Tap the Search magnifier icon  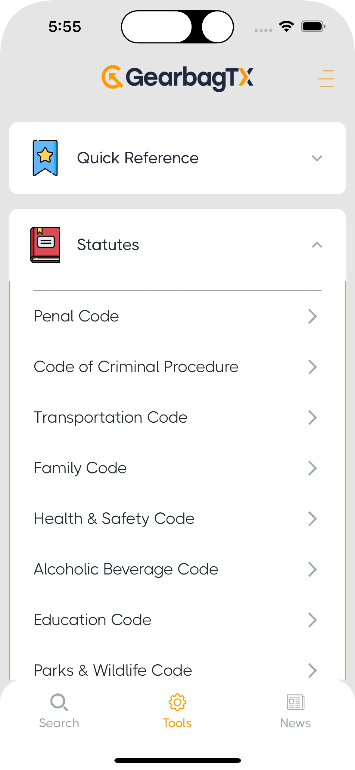coord(59,702)
